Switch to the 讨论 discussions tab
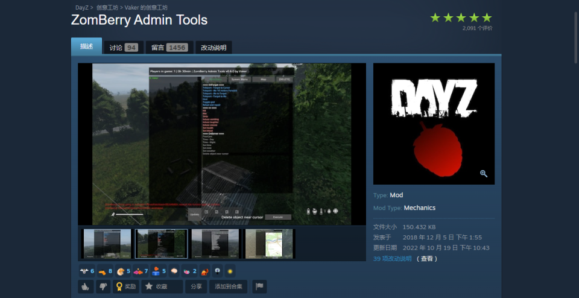This screenshot has width=579, height=298. pyautogui.click(x=123, y=48)
